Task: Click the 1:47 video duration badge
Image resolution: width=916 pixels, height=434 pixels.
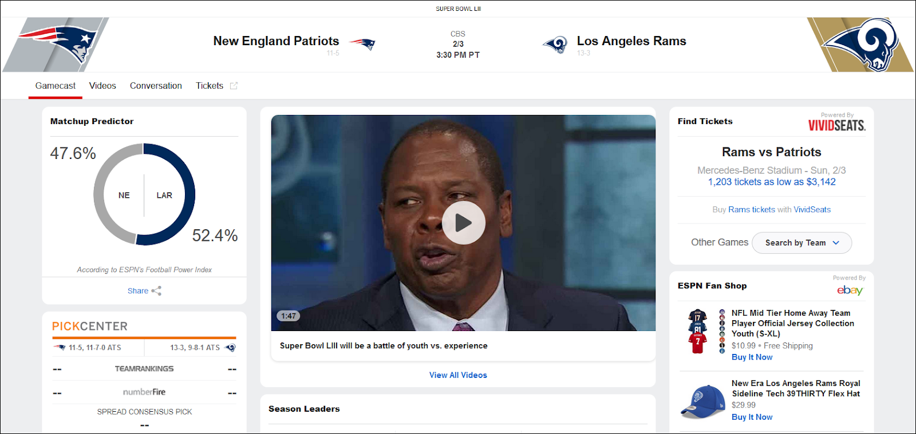Action: 289,316
